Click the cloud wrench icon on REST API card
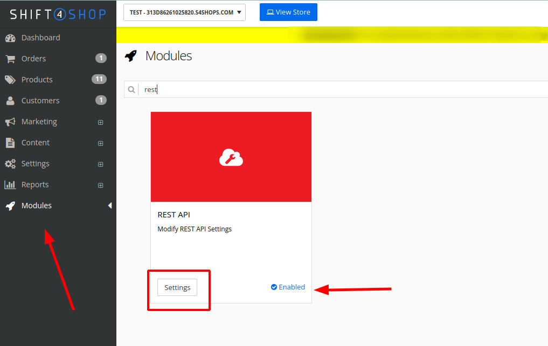The height and width of the screenshot is (346, 548). click(x=231, y=157)
